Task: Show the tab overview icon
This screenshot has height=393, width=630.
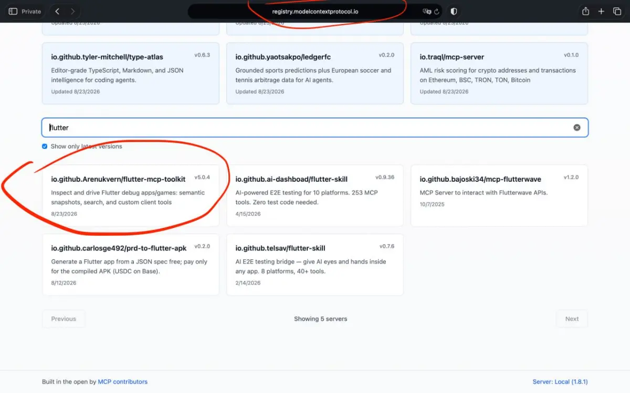Action: (617, 11)
